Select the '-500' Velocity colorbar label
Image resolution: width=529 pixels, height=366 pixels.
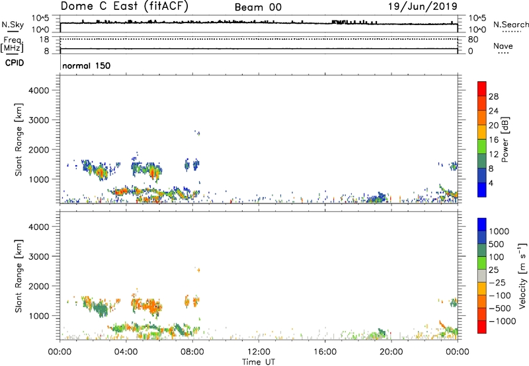click(500, 309)
